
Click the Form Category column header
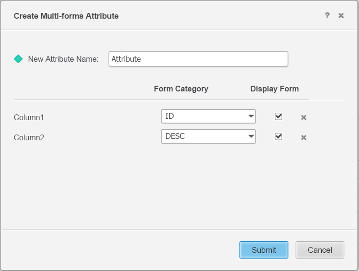pos(181,89)
